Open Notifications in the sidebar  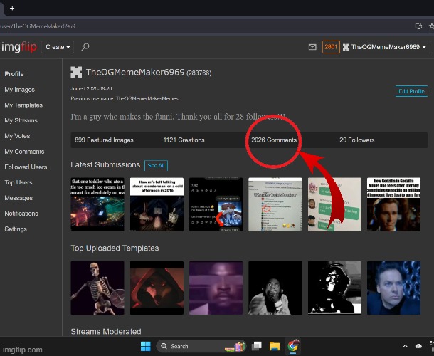[x=21, y=214]
